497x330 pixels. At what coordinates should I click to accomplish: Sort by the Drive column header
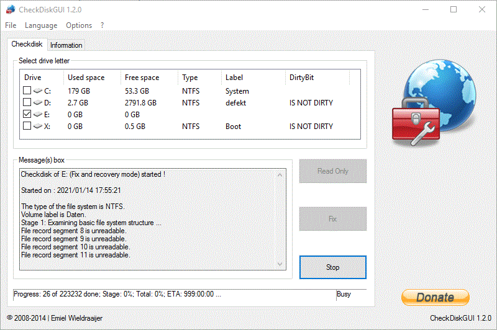(x=42, y=78)
